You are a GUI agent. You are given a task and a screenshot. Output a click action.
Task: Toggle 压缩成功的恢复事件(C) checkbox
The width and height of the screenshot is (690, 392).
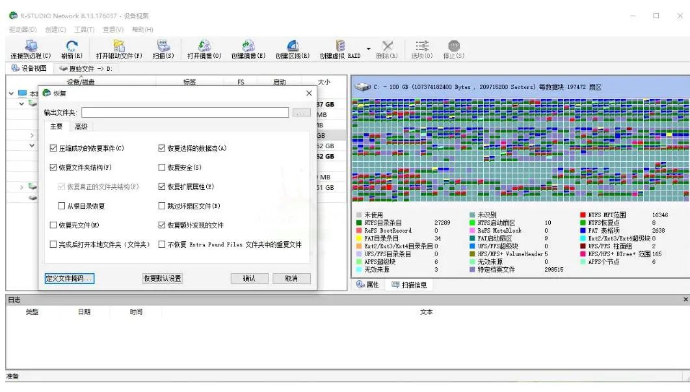click(53, 148)
